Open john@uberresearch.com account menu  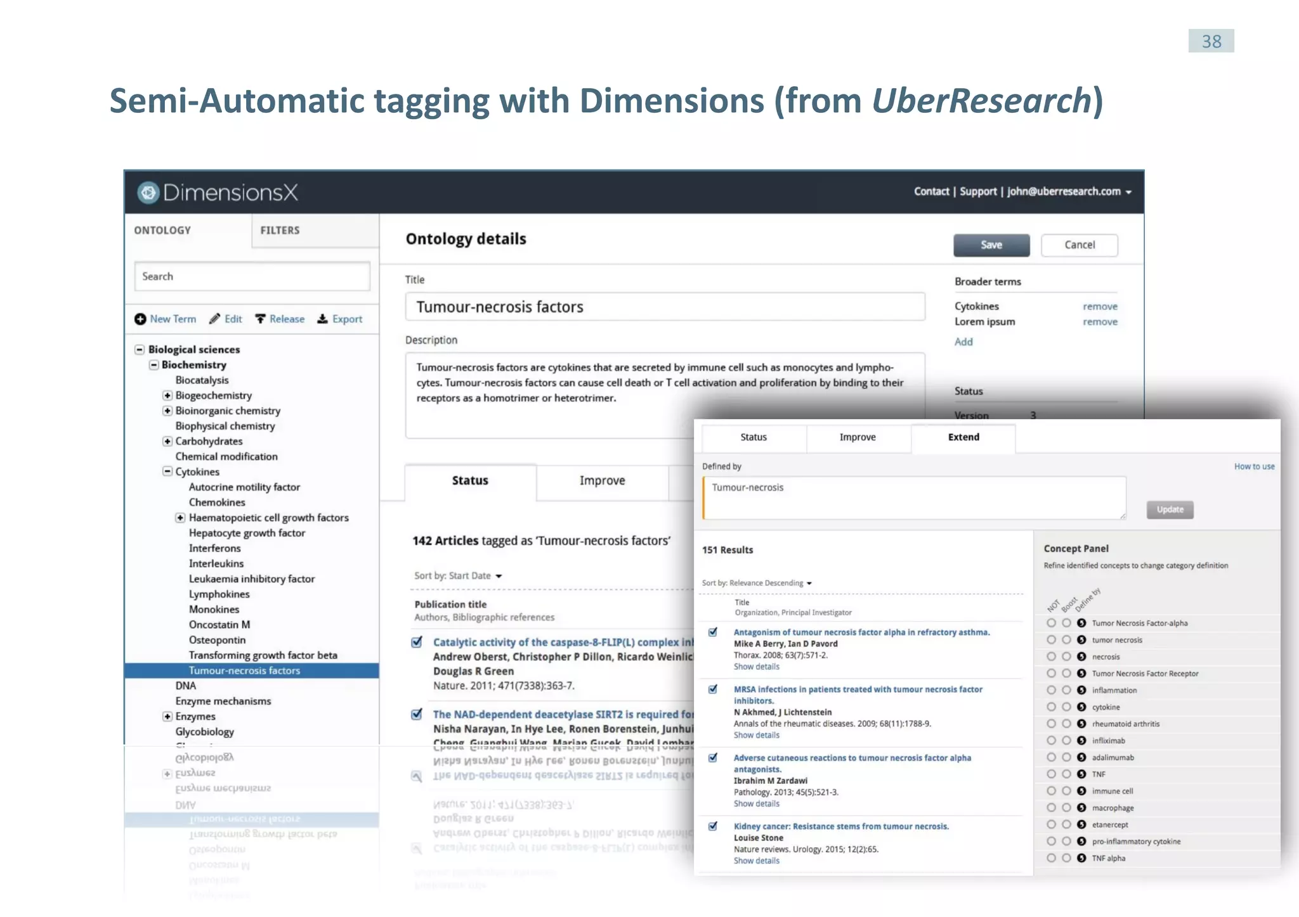(1069, 191)
